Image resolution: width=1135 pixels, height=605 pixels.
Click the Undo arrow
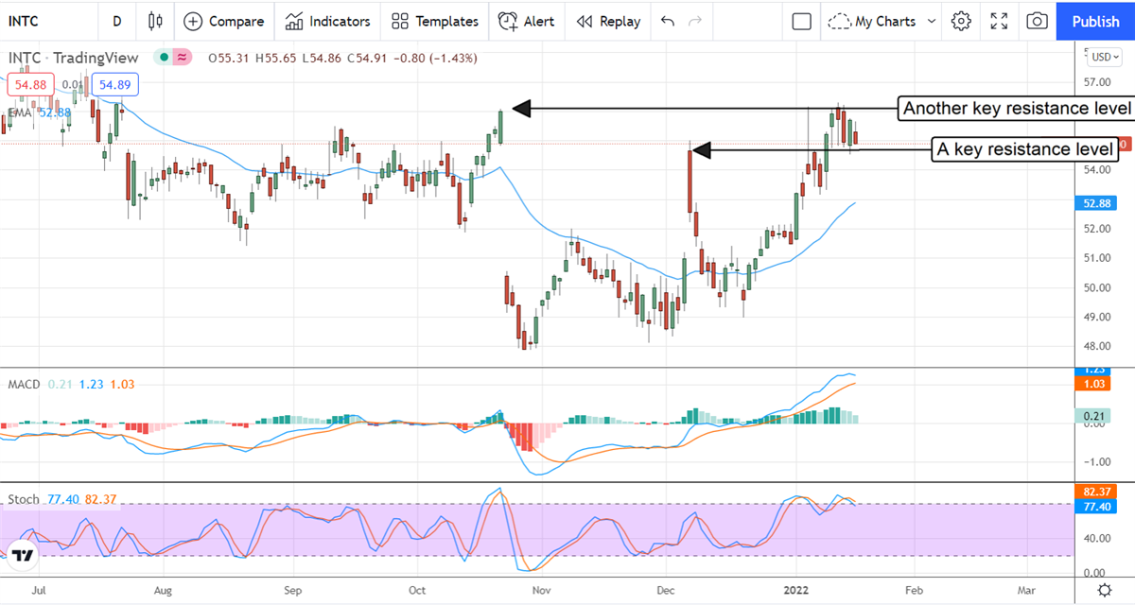pyautogui.click(x=669, y=21)
